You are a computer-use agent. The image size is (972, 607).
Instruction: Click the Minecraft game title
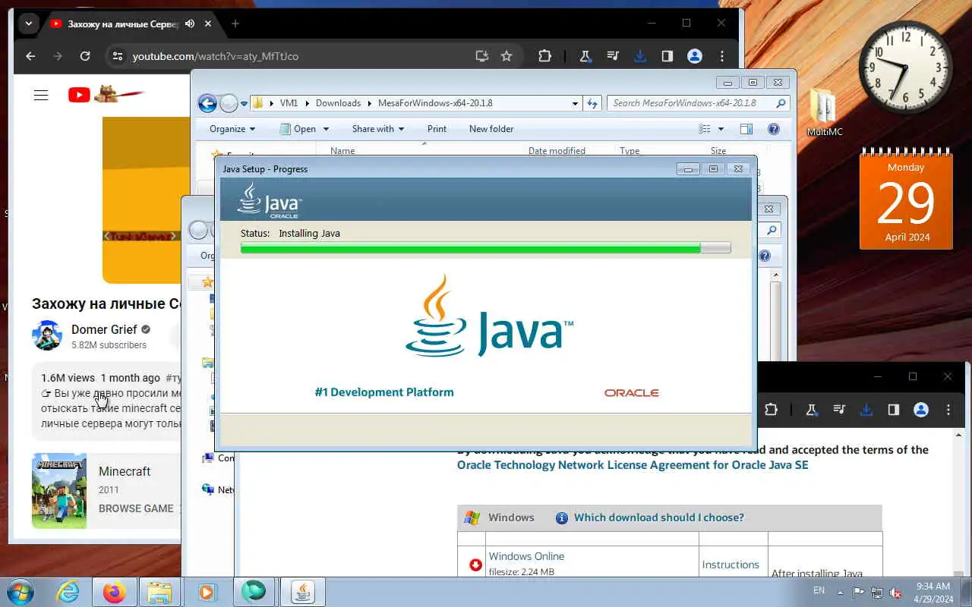125,471
